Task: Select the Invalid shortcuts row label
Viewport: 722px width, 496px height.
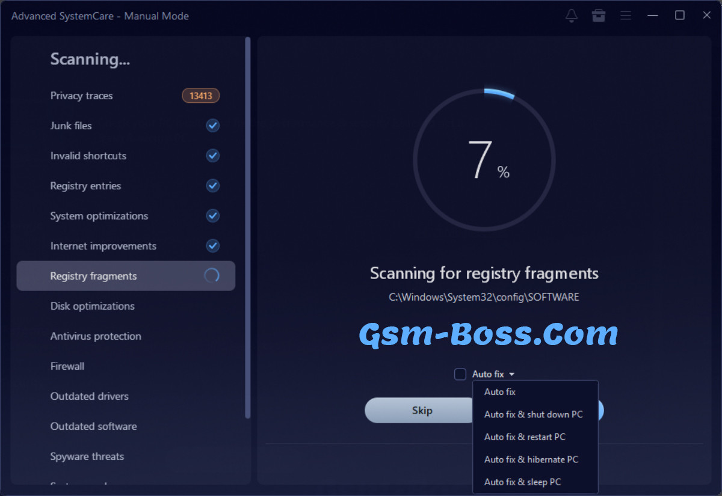Action: tap(88, 156)
